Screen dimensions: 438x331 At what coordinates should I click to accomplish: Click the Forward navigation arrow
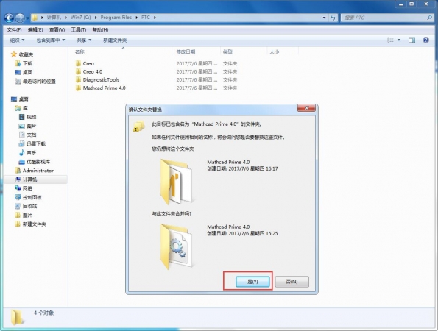click(x=20, y=18)
